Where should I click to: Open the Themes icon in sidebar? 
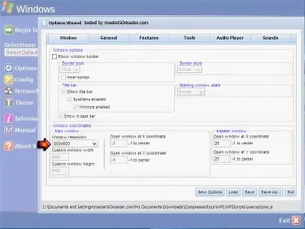coord(9,102)
